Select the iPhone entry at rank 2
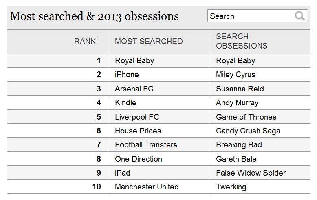 tap(127, 75)
